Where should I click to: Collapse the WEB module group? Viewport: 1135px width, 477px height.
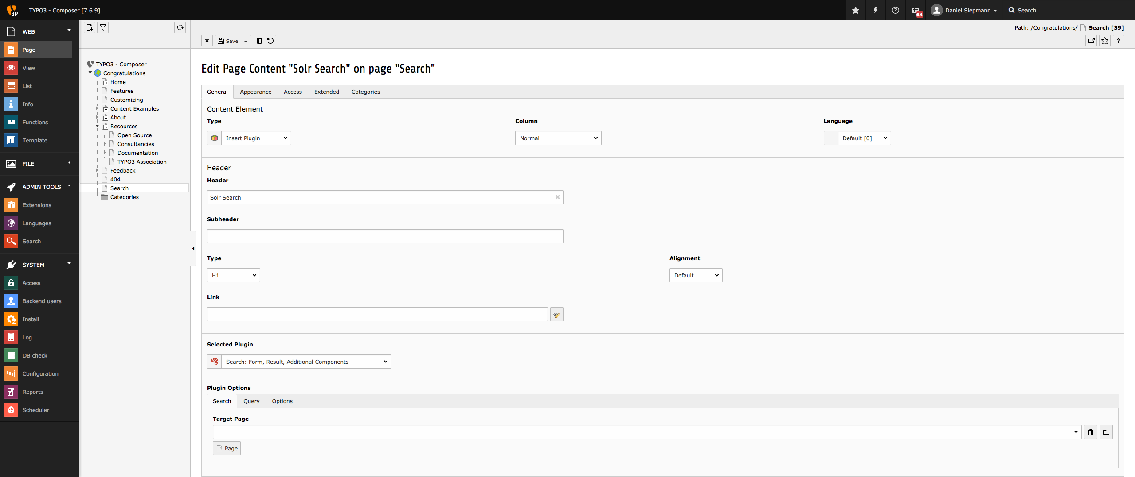[69, 30]
